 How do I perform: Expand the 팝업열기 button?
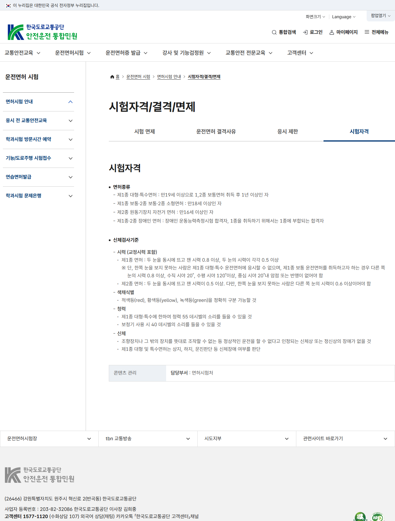[x=381, y=16]
